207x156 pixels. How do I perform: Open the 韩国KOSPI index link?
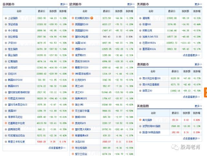click(x=13, y=86)
